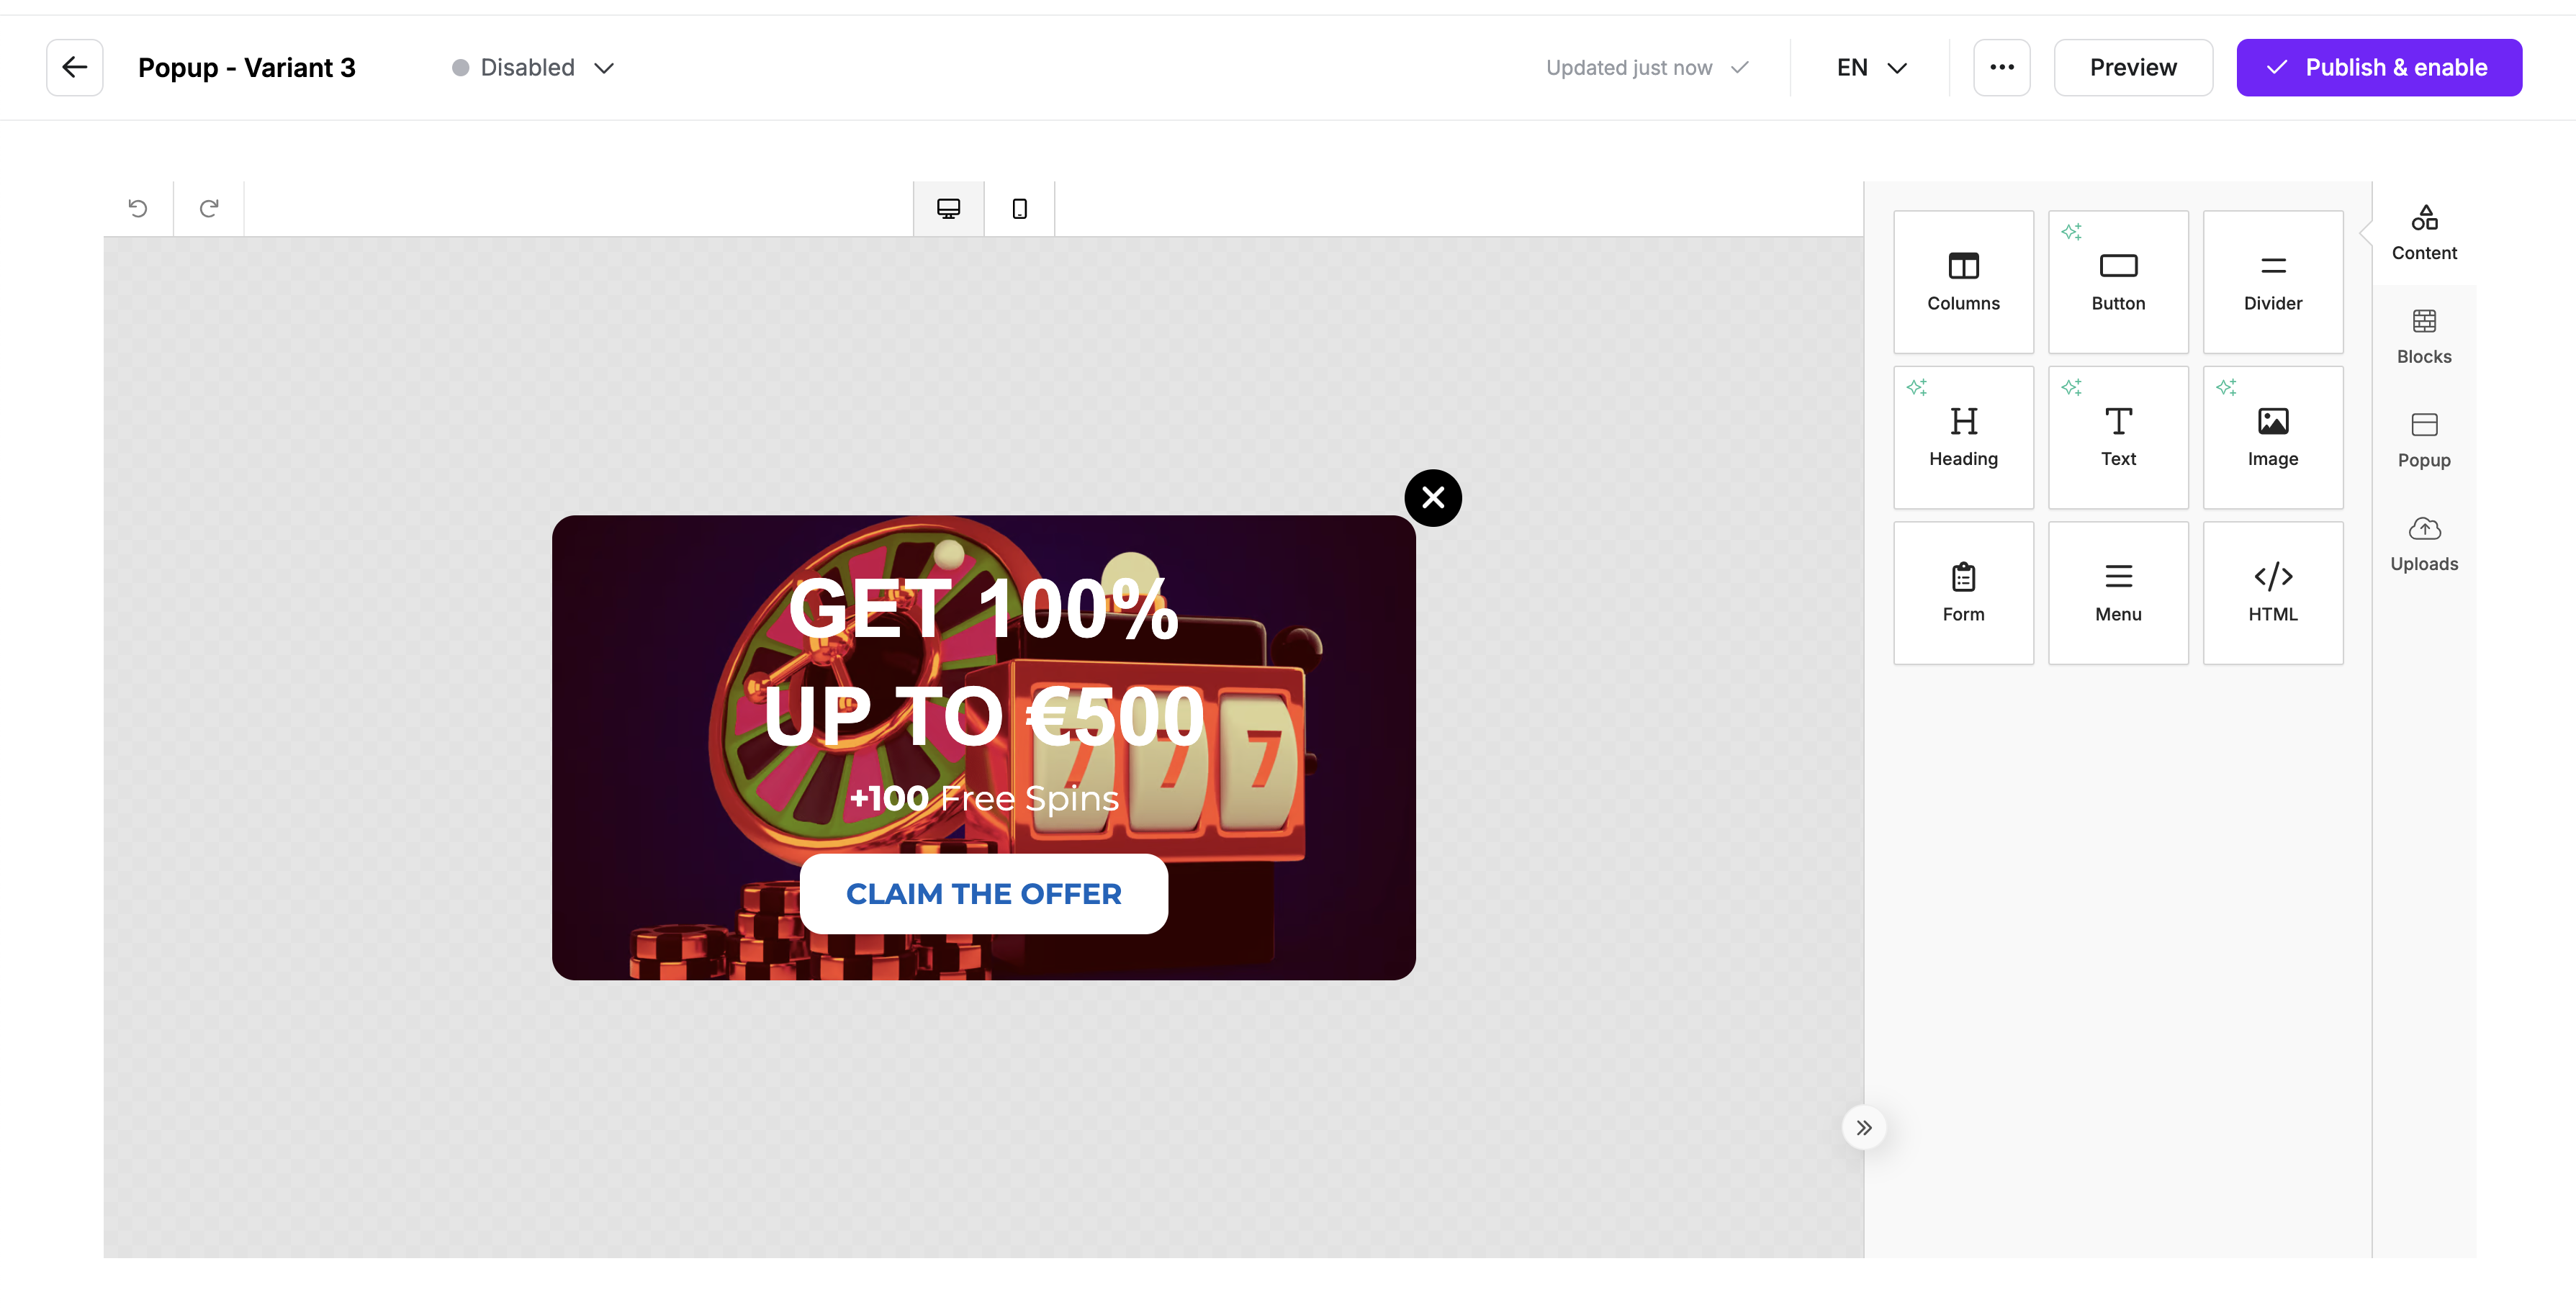Click the redo arrow icon
This screenshot has width=2576, height=1310.
pos(208,208)
